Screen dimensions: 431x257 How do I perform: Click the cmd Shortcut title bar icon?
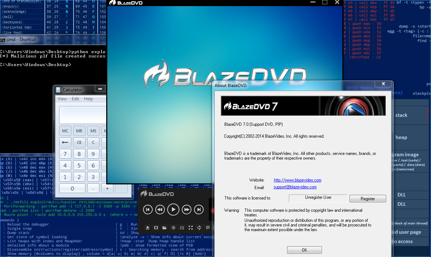click(x=3, y=40)
